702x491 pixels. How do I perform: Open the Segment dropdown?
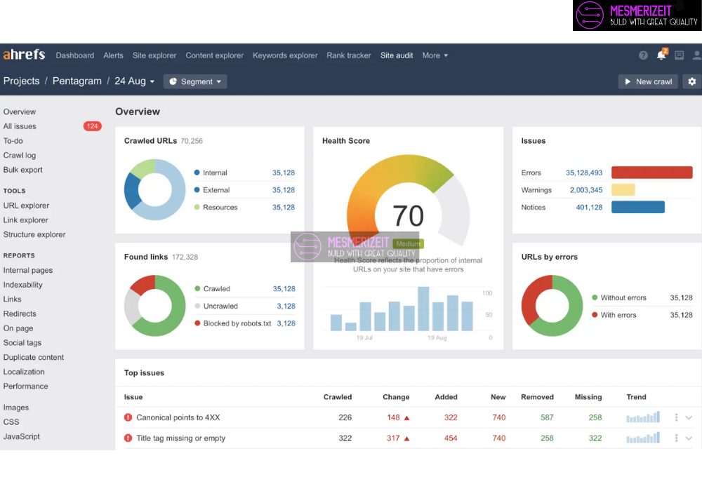(195, 81)
